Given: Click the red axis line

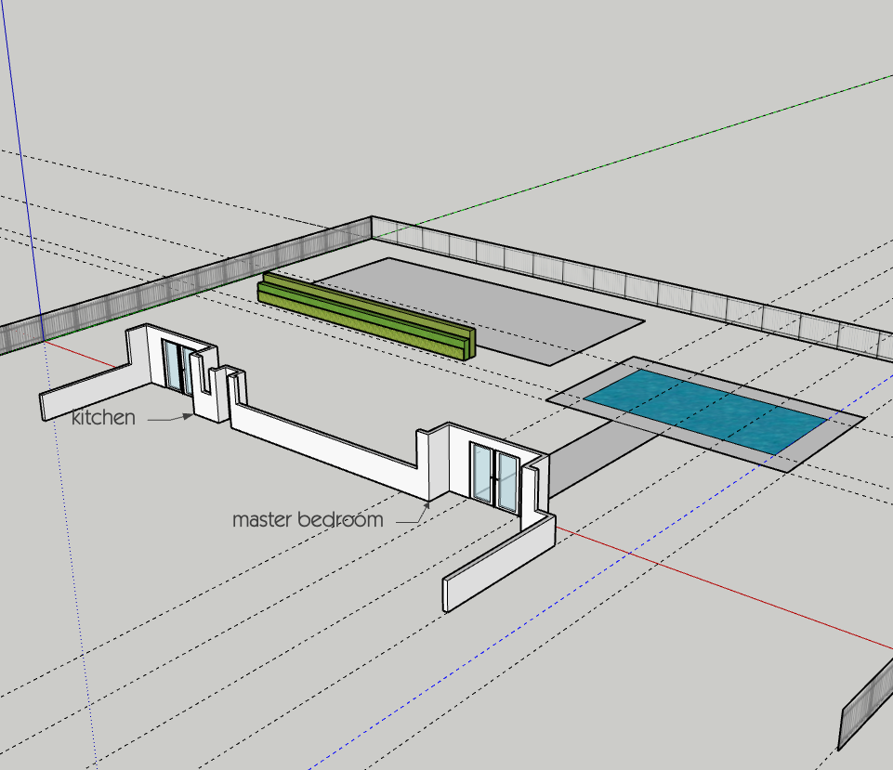Looking at the screenshot, I should [723, 586].
